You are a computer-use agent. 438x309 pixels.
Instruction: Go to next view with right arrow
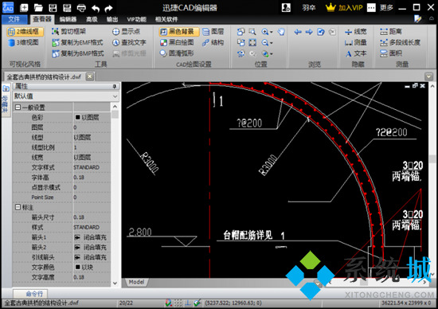[x=309, y=32]
